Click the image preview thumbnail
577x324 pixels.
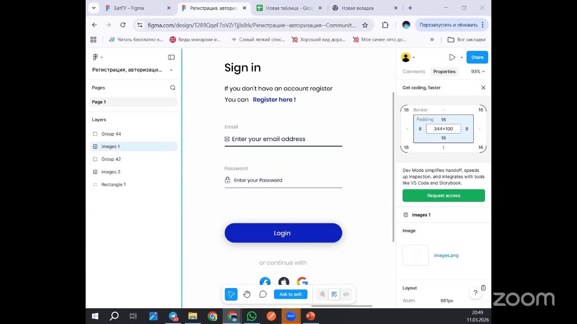[x=416, y=255]
